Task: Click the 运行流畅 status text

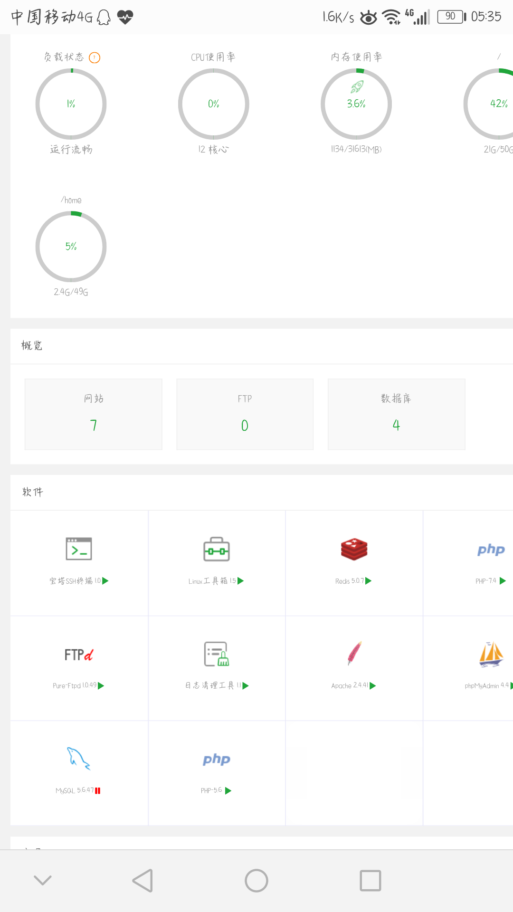Action: [71, 150]
